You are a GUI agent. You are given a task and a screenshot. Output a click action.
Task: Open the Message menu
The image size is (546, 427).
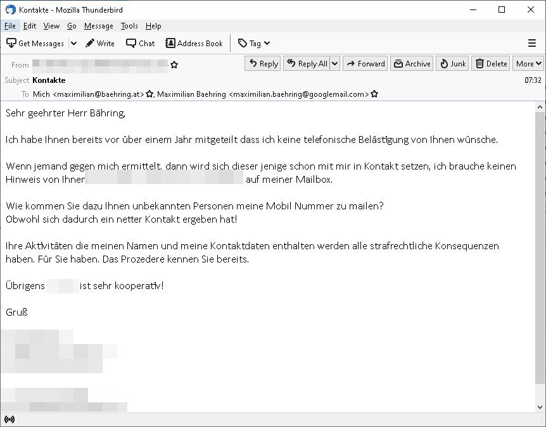tap(99, 26)
